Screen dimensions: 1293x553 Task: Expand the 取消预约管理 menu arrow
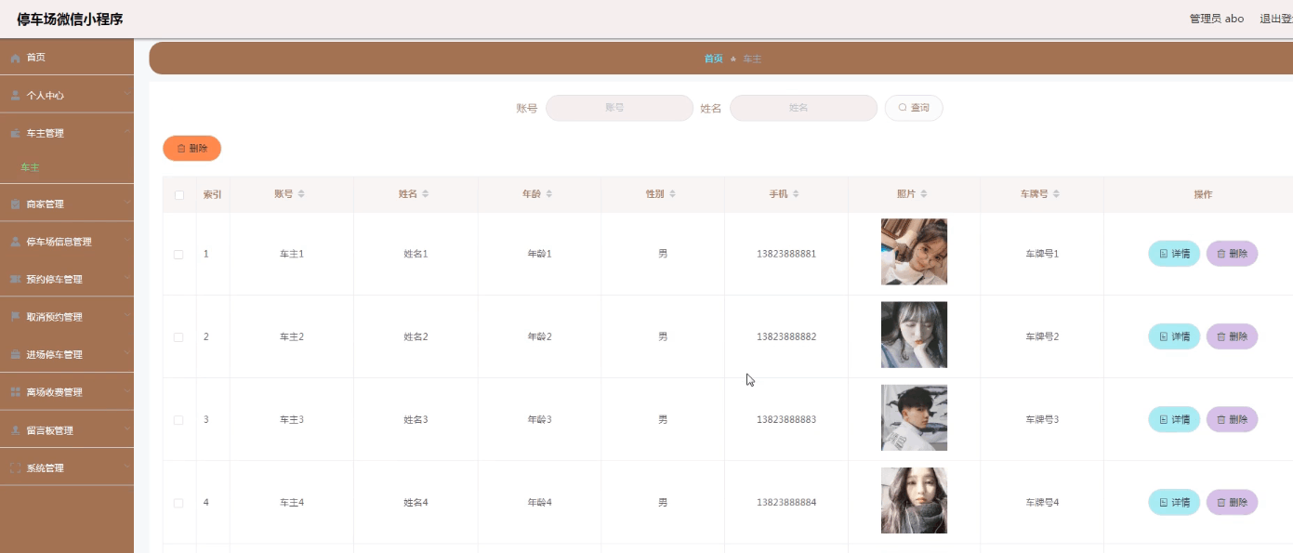coord(126,316)
